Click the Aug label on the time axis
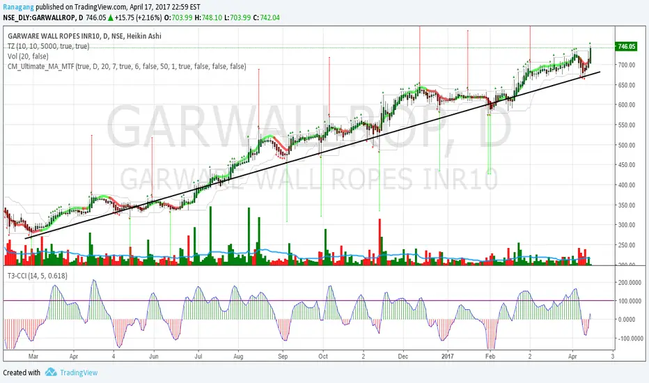Image resolution: width=649 pixels, height=383 pixels. pyautogui.click(x=238, y=356)
